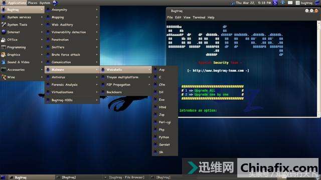Click the bugtraq user menu in panel
321x180 pixels.
[304, 3]
